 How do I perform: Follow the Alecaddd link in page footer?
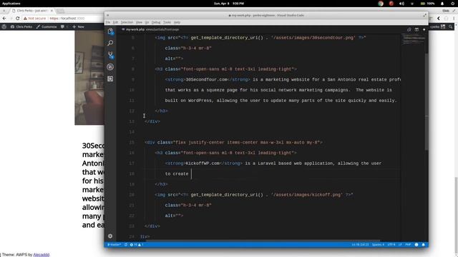coord(42,255)
